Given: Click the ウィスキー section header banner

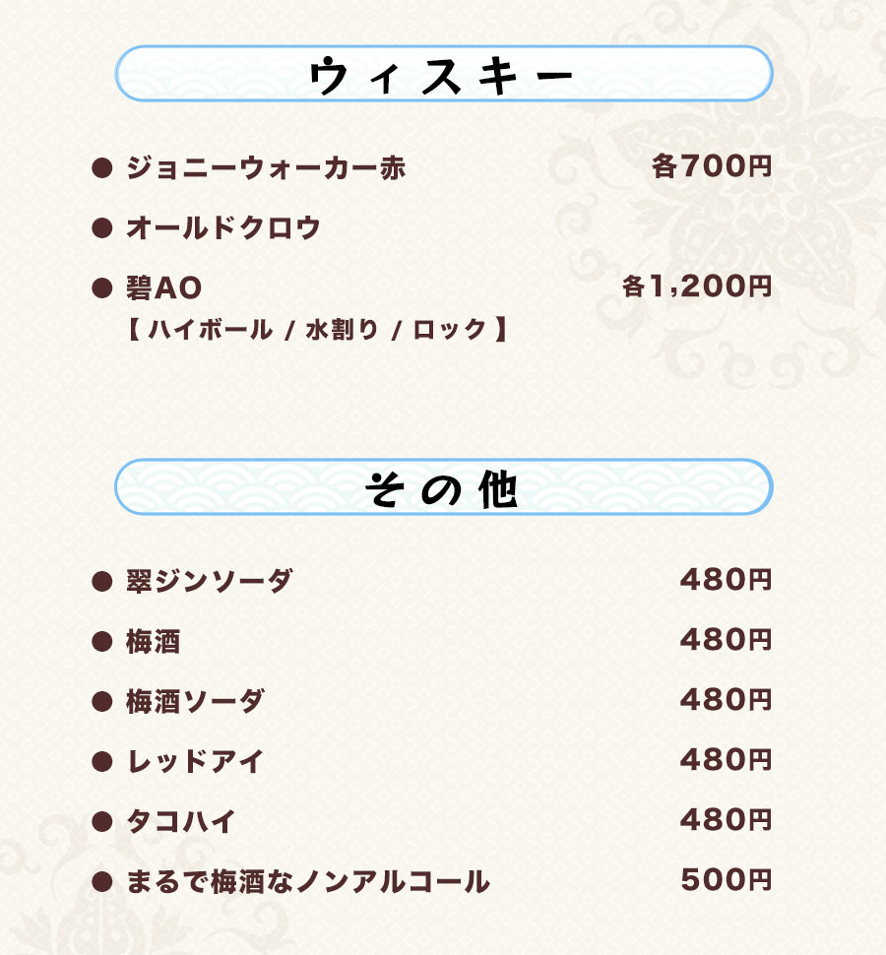Looking at the screenshot, I should pyautogui.click(x=443, y=74).
